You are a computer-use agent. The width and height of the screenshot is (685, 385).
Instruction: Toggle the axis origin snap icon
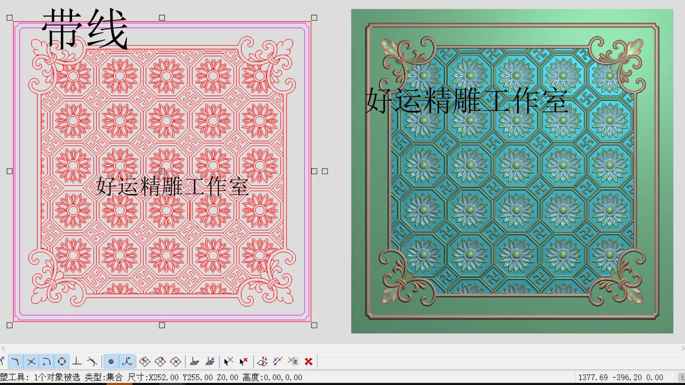(x=127, y=362)
